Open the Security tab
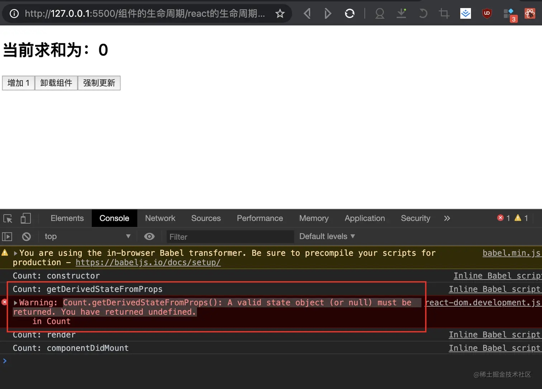Viewport: 542px width, 389px height. (x=415, y=218)
